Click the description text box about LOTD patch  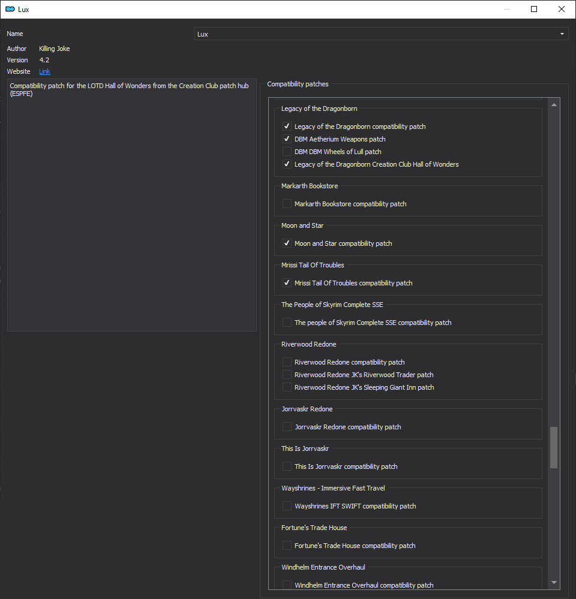tap(132, 205)
